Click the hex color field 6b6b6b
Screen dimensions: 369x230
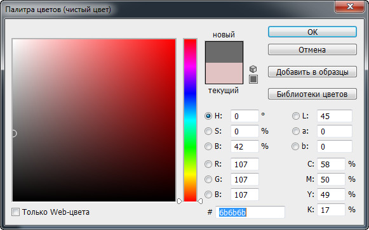coord(250,212)
